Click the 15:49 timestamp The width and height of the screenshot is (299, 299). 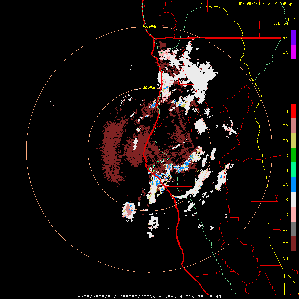click(x=214, y=297)
